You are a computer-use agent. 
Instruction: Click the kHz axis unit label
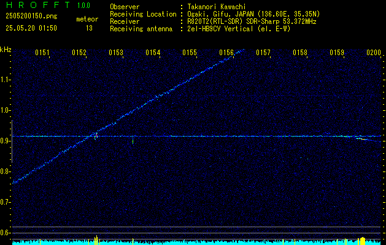click(6, 50)
